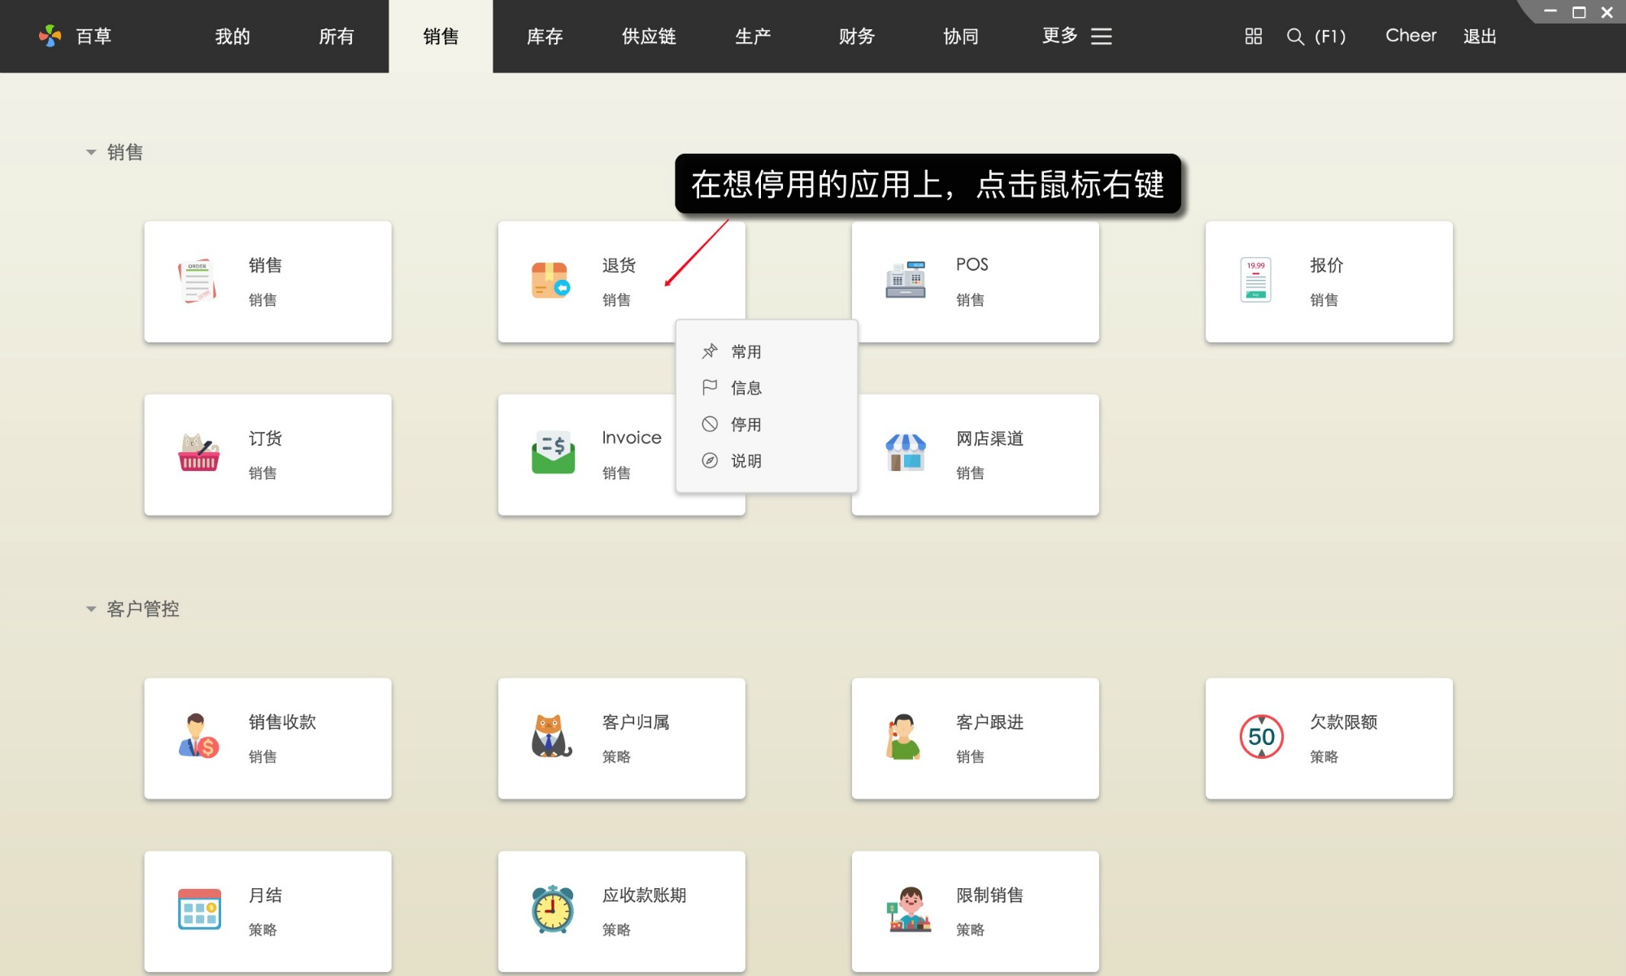Viewport: 1626px width, 976px height.
Task: Click the 应收款账期 card title
Action: pos(644,895)
